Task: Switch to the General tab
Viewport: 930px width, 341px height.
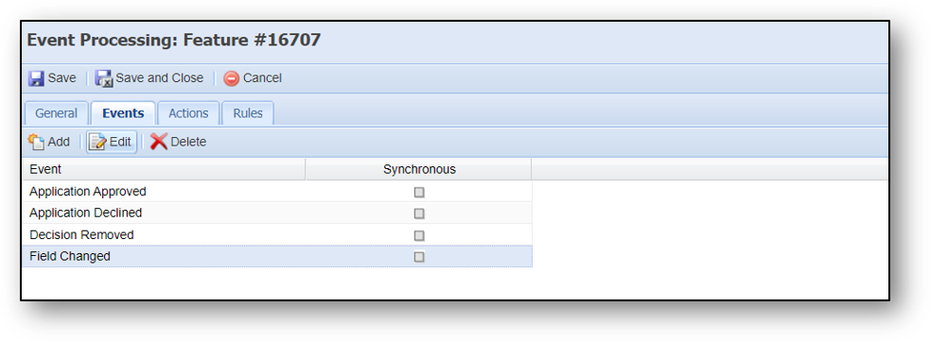Action: point(57,113)
